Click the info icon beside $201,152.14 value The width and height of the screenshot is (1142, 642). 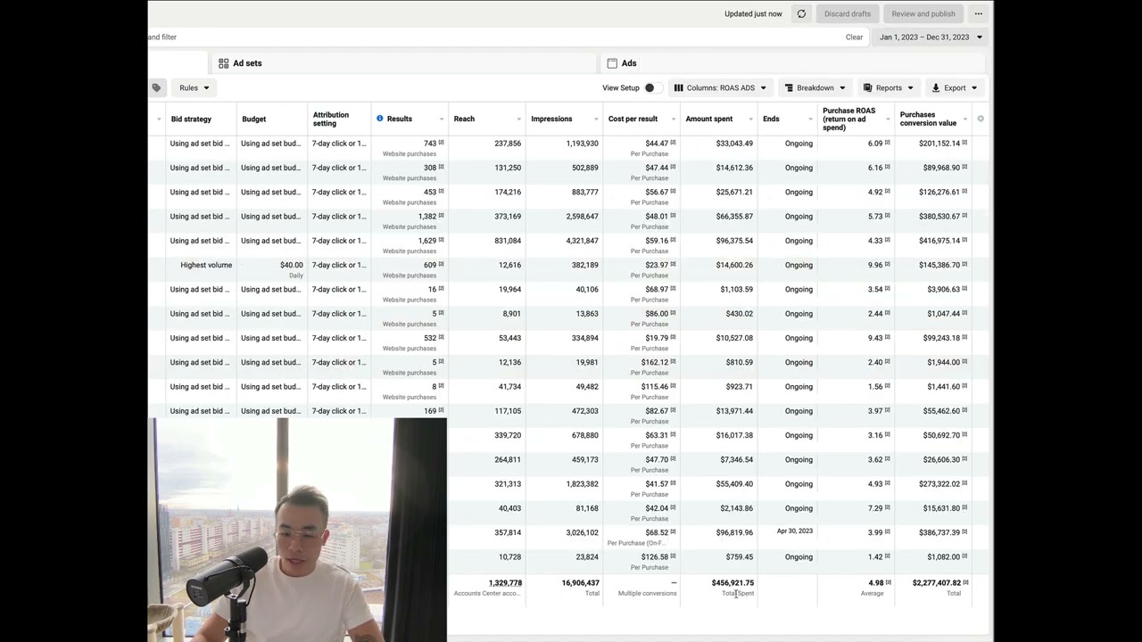(964, 143)
